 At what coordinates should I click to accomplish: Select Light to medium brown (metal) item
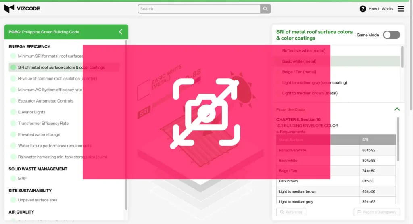(x=310, y=93)
